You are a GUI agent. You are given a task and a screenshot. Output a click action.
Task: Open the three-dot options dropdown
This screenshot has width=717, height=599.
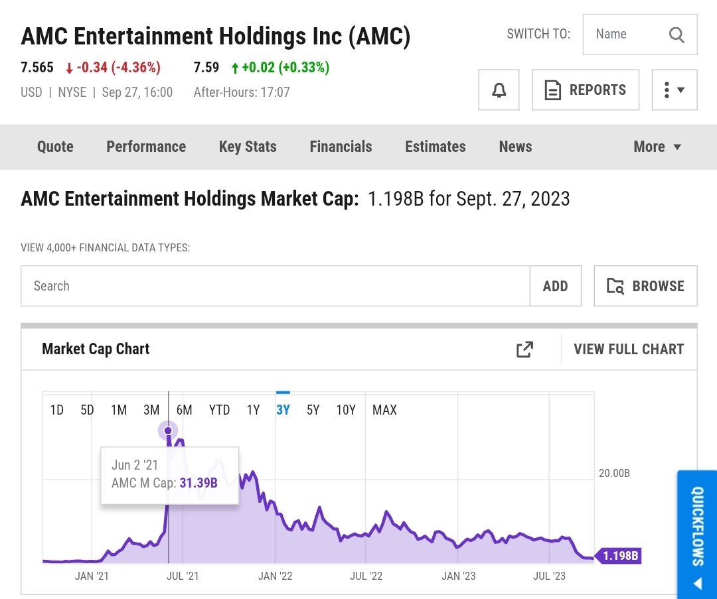point(675,90)
